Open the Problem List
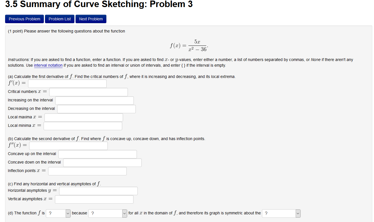 (x=59, y=19)
